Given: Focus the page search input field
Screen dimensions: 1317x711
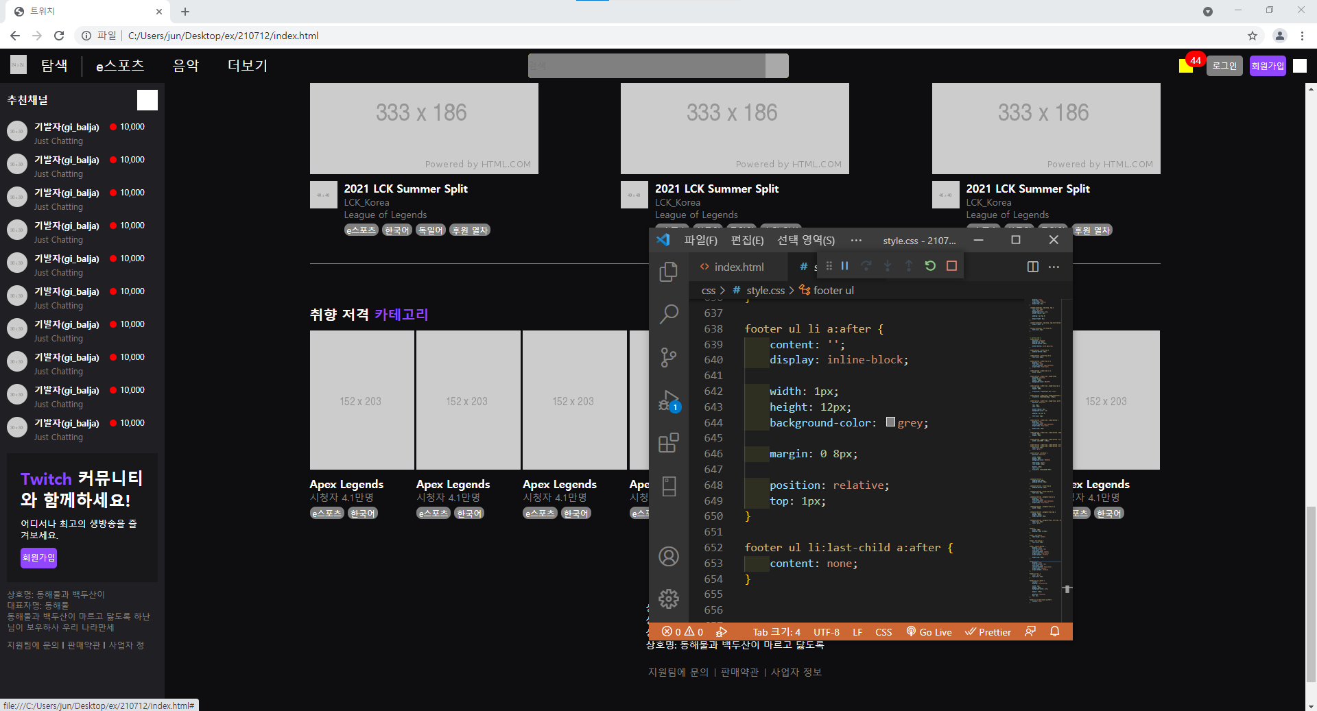Looking at the screenshot, I should [646, 66].
